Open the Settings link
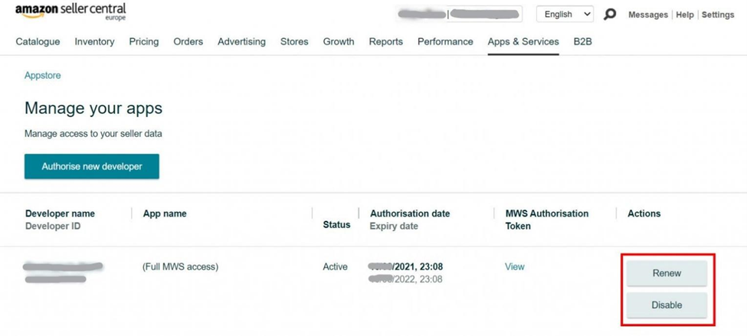The height and width of the screenshot is (336, 747). (x=717, y=15)
